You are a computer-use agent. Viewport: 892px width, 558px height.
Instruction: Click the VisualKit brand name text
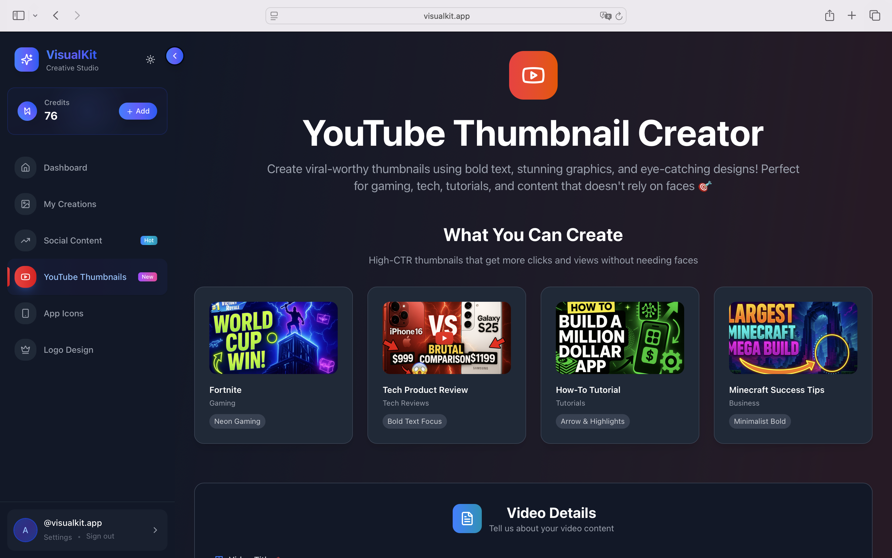click(x=72, y=55)
